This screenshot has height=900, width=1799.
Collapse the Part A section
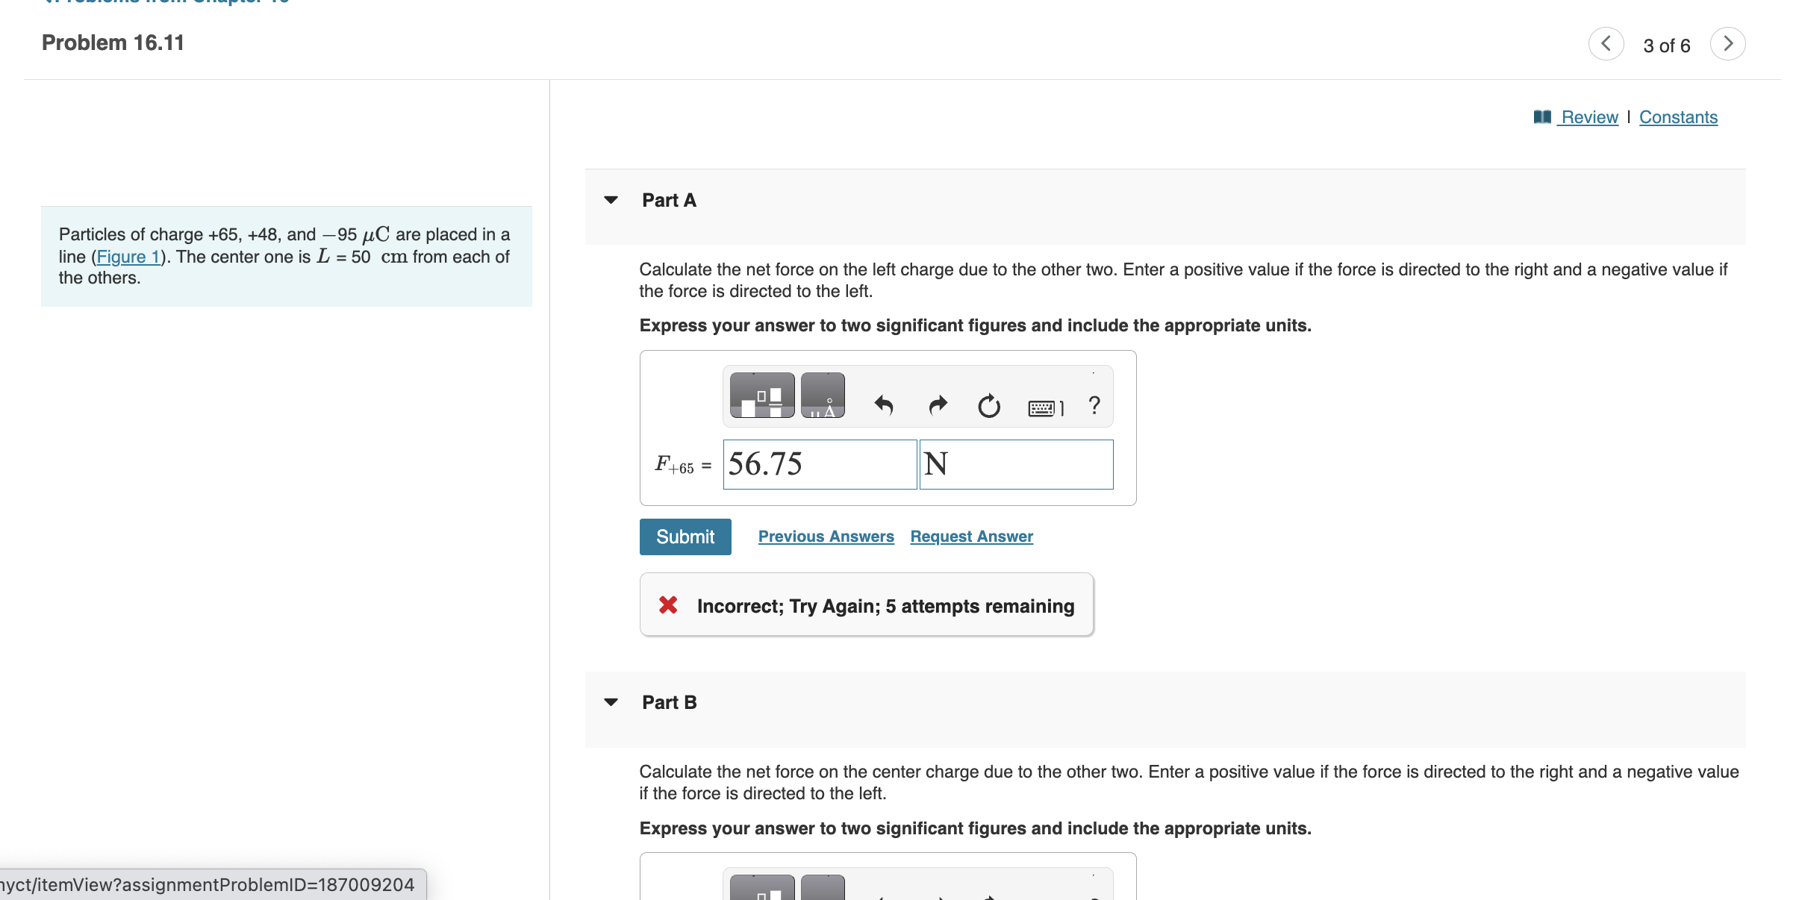click(x=611, y=199)
